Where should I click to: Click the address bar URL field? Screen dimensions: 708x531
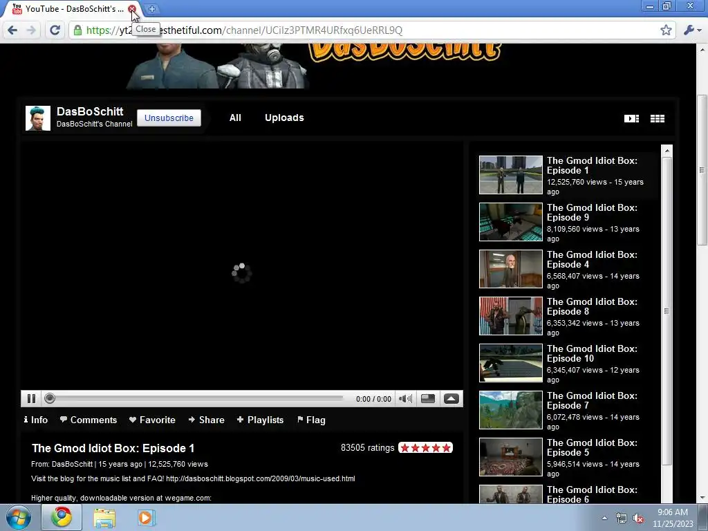click(372, 30)
